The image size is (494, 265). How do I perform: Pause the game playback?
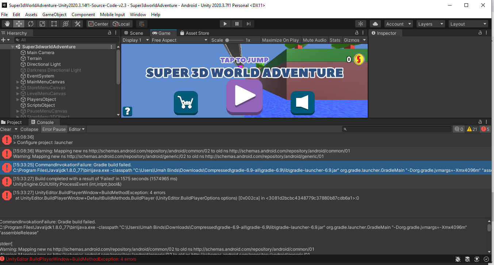click(237, 24)
